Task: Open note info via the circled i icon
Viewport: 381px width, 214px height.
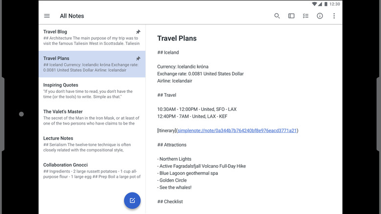Action: [x=320, y=16]
